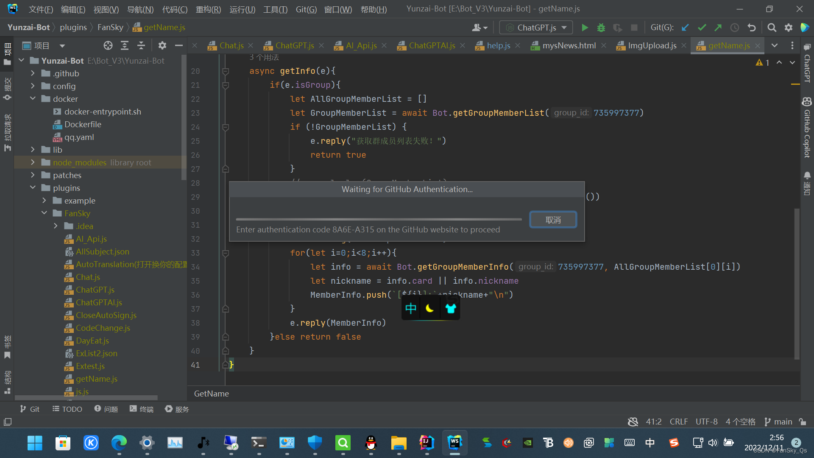Open project panel gear settings
This screenshot has width=814, height=458.
click(x=162, y=46)
